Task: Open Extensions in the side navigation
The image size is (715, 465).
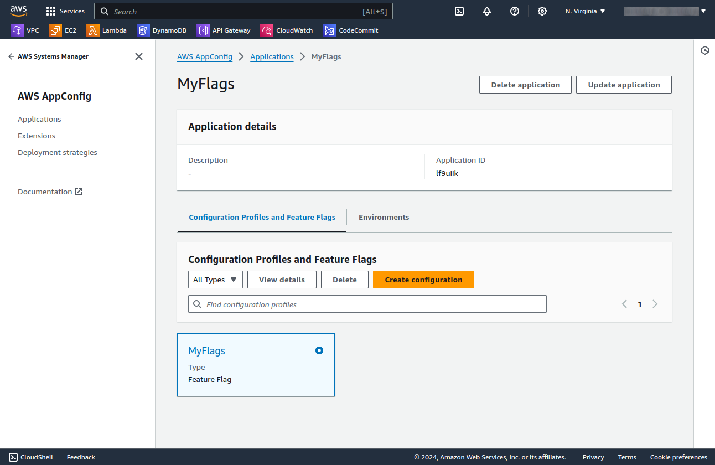Action: [x=37, y=136]
